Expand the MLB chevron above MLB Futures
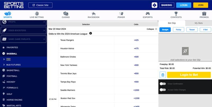This screenshot has width=212, height=107. point(4,59)
